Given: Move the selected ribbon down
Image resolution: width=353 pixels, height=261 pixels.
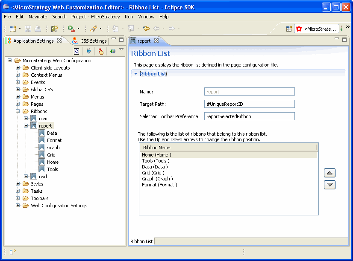Looking at the screenshot, I should (329, 185).
